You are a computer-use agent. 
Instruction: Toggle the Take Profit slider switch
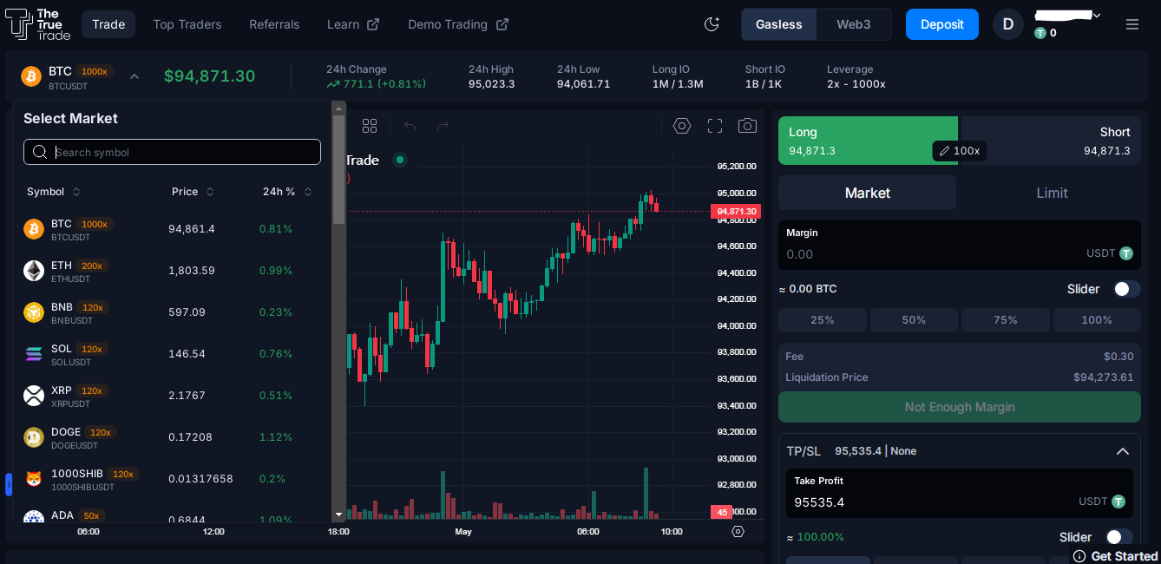coord(1118,537)
